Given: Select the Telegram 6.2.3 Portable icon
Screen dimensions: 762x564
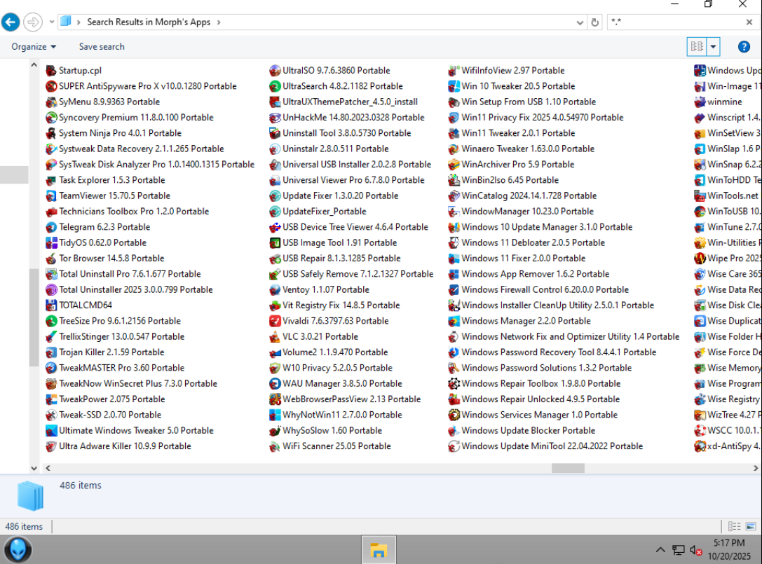Looking at the screenshot, I should 51,227.
